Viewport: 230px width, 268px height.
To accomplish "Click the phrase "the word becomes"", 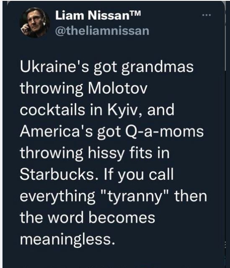I will click(88, 217).
